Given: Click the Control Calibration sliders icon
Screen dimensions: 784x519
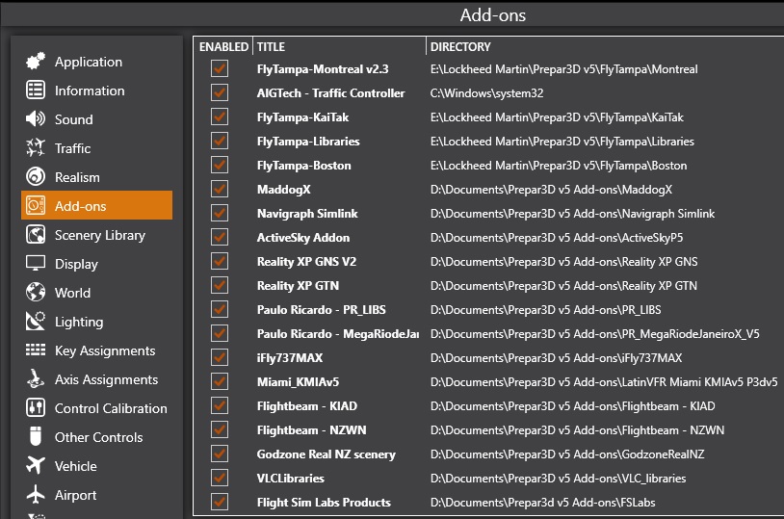Looking at the screenshot, I should pyautogui.click(x=36, y=407).
